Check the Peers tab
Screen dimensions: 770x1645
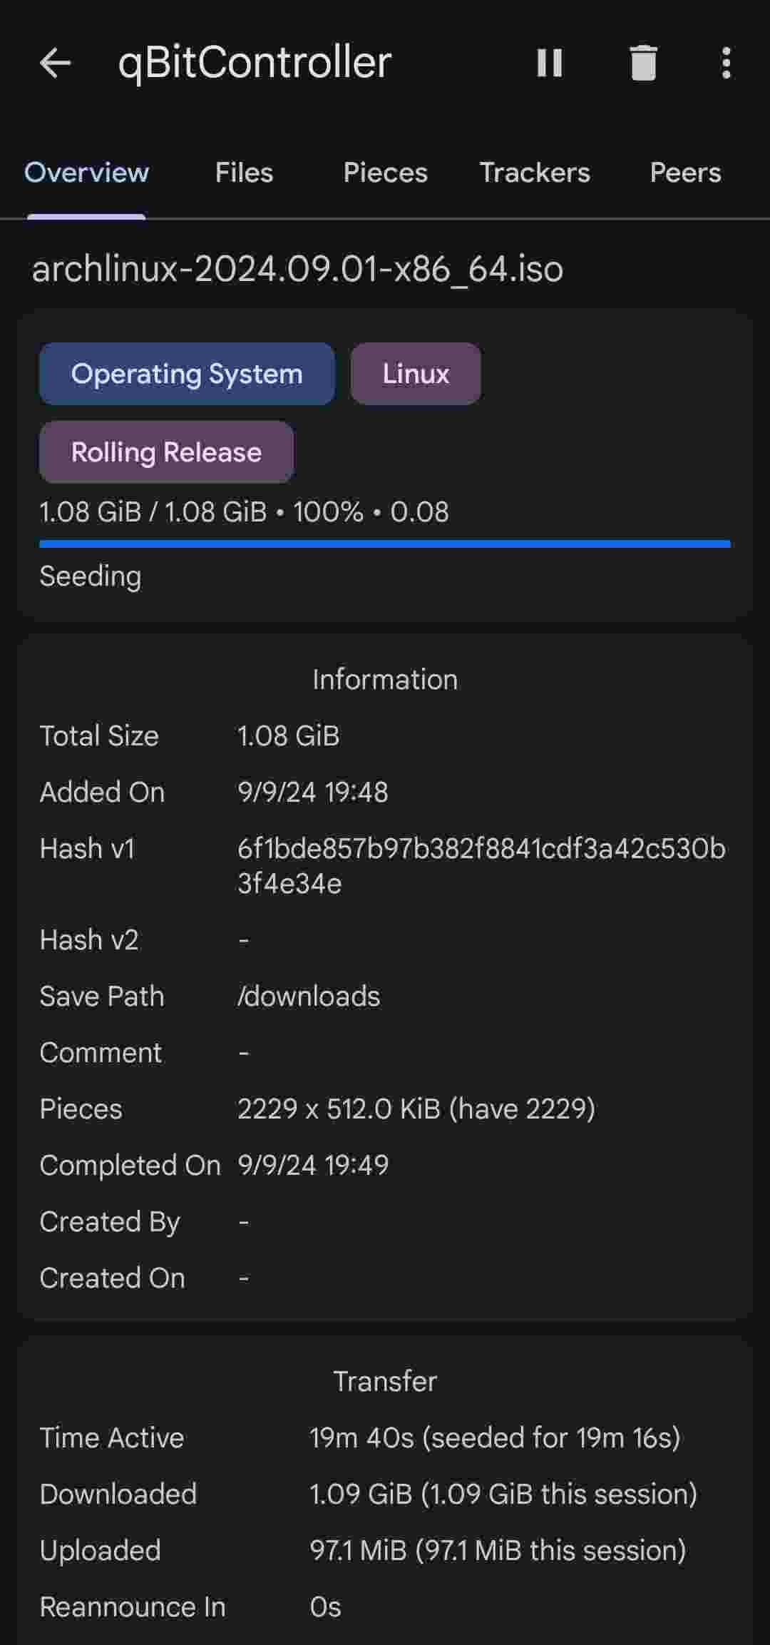point(685,173)
